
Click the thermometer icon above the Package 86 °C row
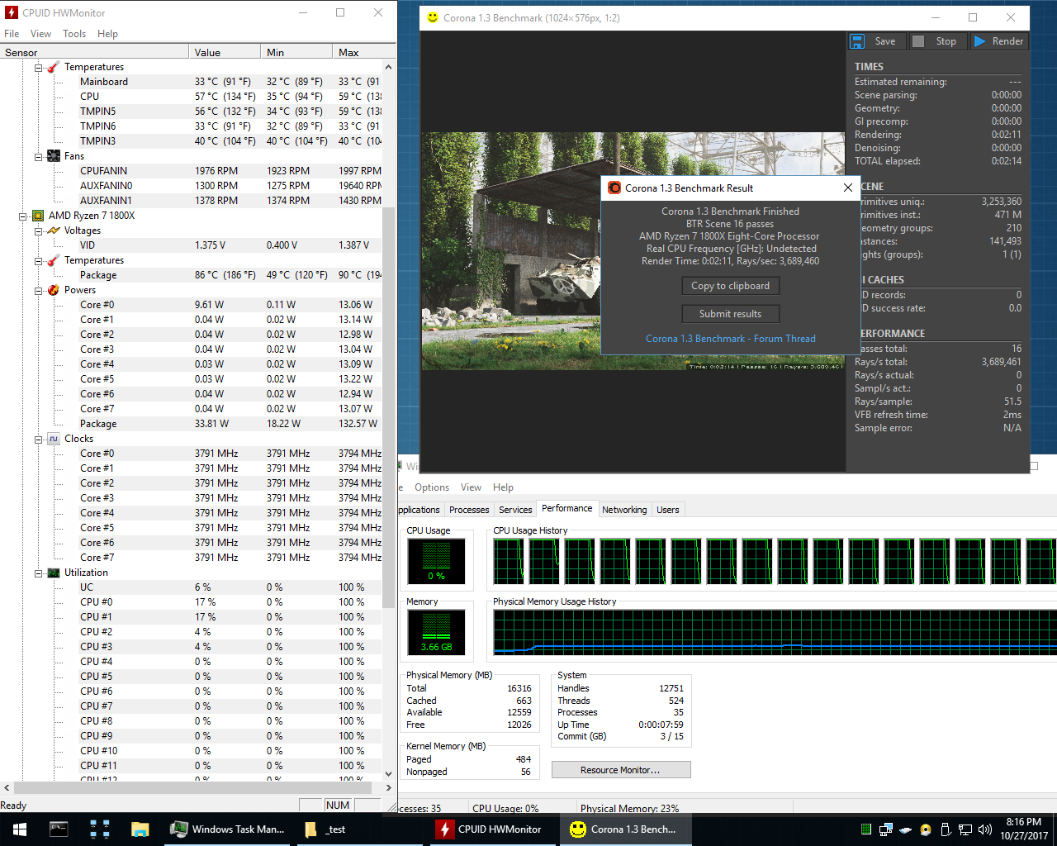[x=54, y=260]
